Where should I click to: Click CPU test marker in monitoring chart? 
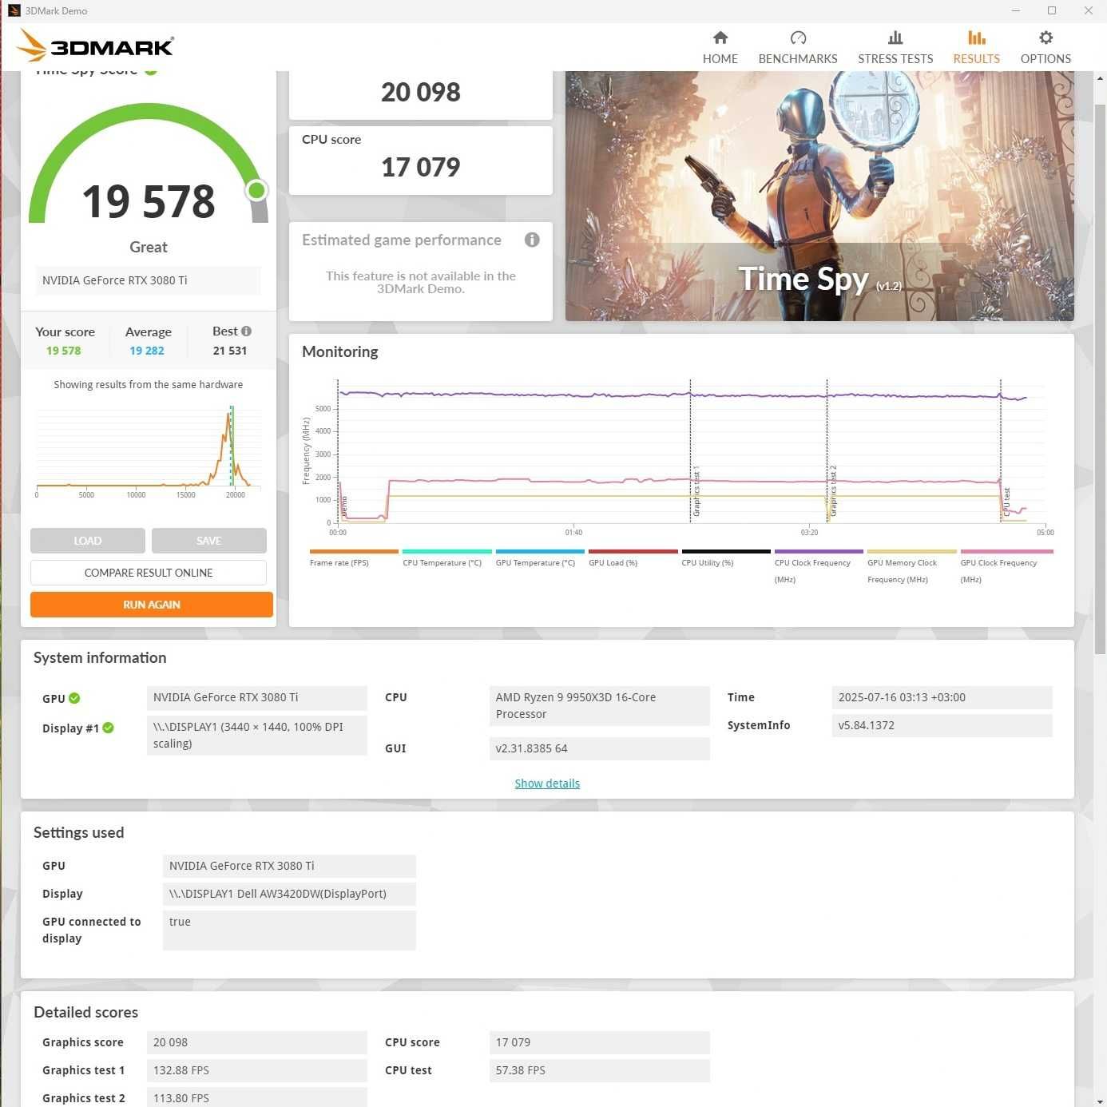1006,502
